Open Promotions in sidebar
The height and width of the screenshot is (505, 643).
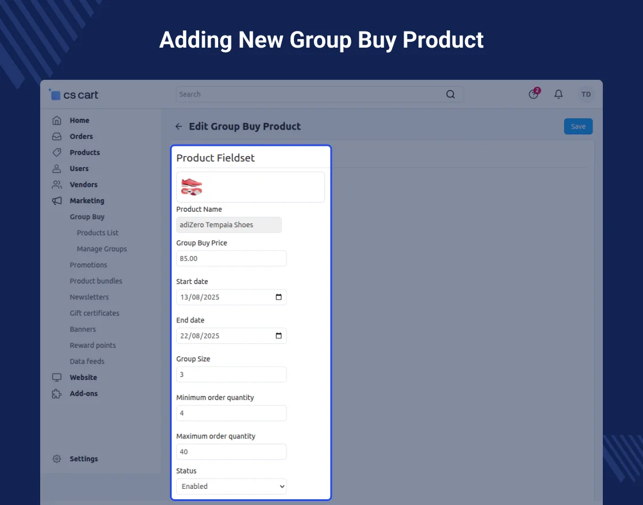[88, 265]
